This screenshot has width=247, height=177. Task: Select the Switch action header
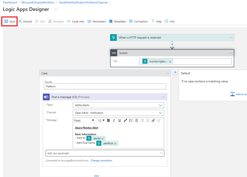coord(172,53)
